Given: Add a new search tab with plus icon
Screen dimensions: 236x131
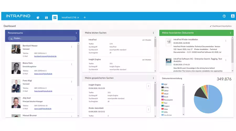Looking at the screenshot, I should pos(85,18).
